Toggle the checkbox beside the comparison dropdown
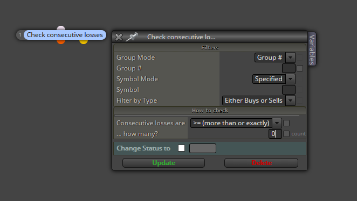The height and width of the screenshot is (201, 357). [x=286, y=123]
